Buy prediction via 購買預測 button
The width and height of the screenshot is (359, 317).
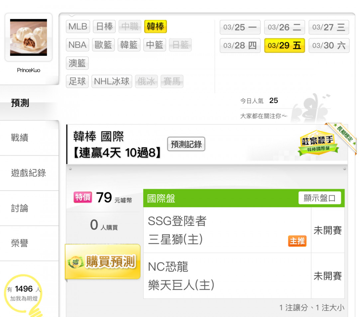pos(103,262)
